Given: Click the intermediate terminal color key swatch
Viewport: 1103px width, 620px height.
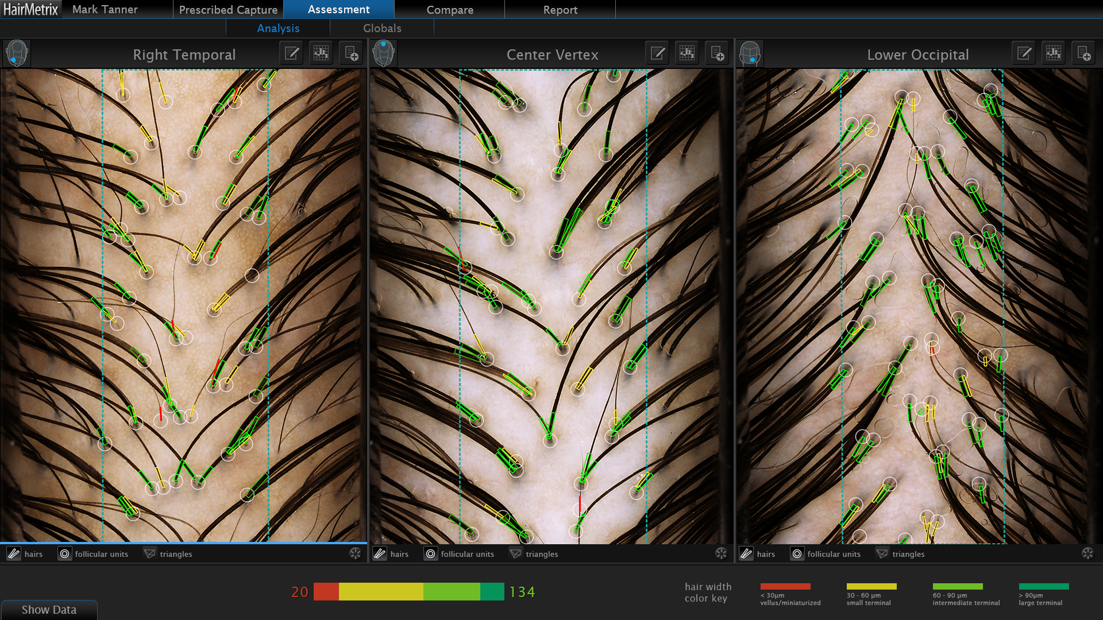Looking at the screenshot, I should 958,586.
